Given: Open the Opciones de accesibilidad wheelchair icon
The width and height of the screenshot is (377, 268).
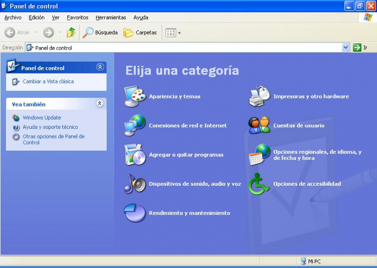Looking at the screenshot, I should [259, 184].
